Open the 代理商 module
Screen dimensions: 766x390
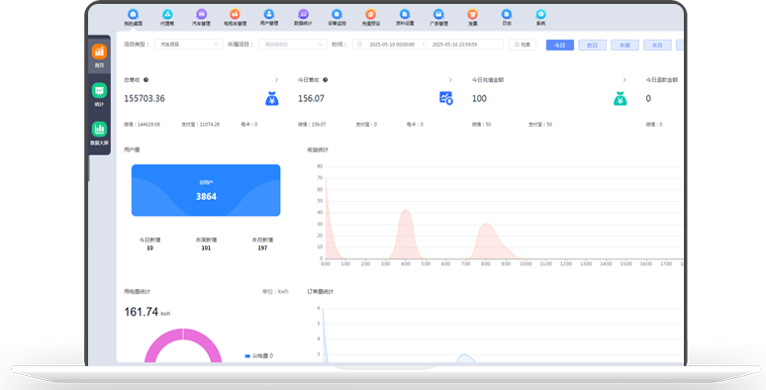(x=167, y=18)
